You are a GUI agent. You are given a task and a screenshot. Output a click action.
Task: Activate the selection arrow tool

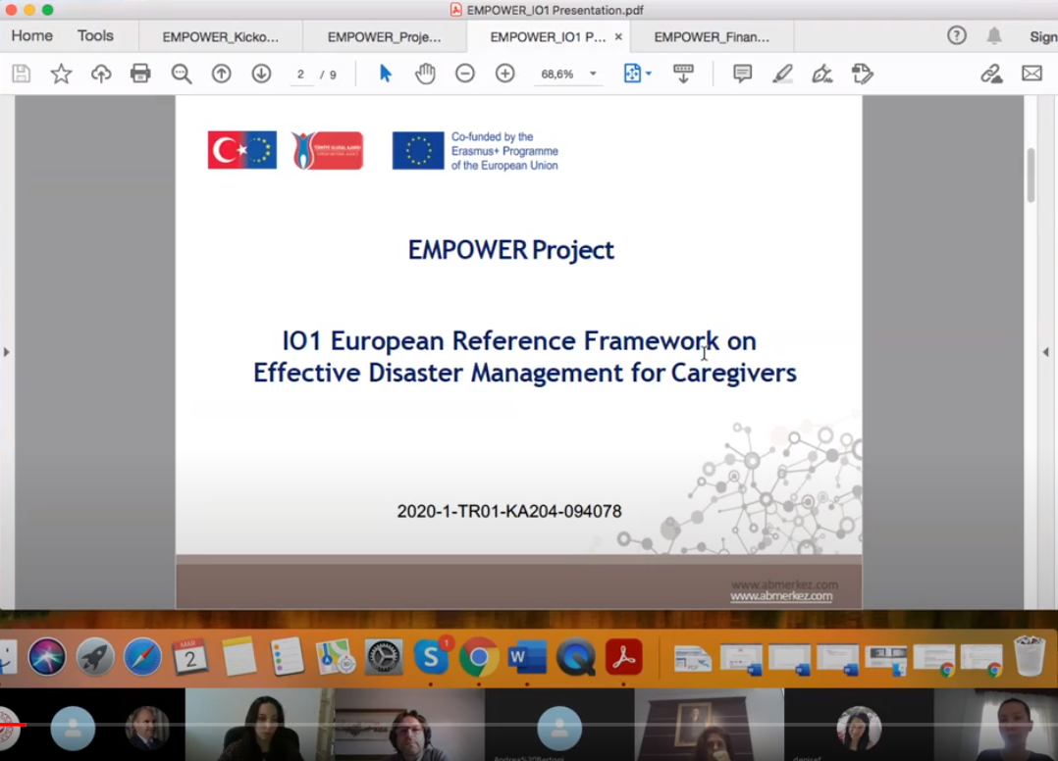click(386, 74)
